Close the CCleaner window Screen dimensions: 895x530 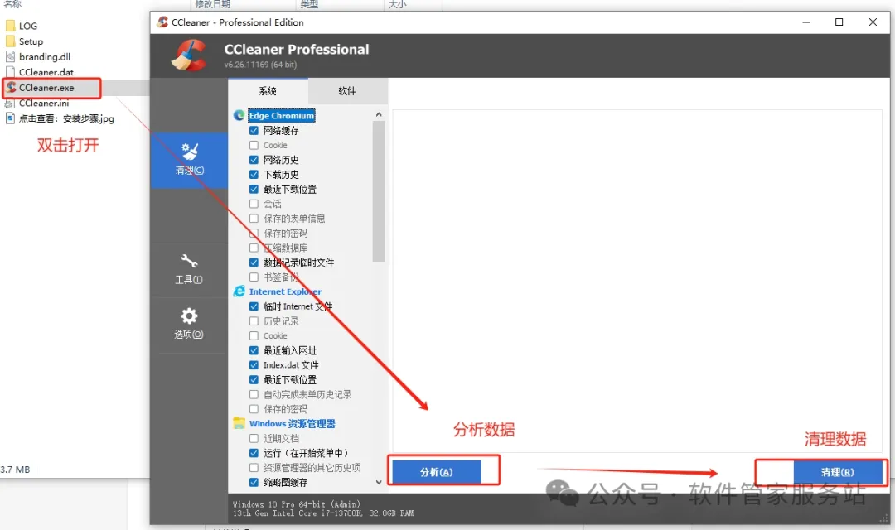coord(873,22)
